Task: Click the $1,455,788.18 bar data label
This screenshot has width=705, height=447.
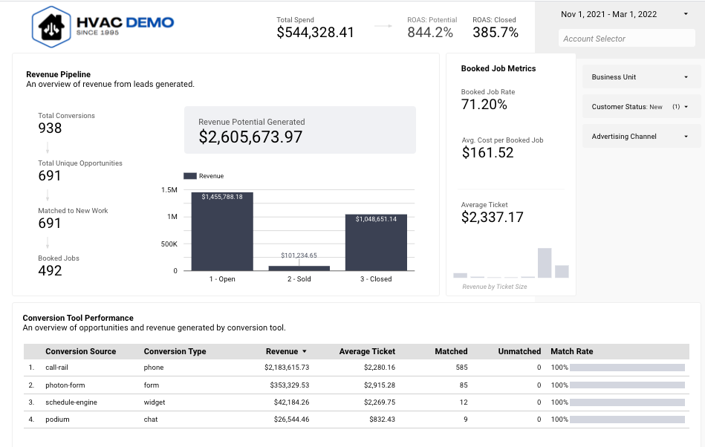Action: [222, 197]
